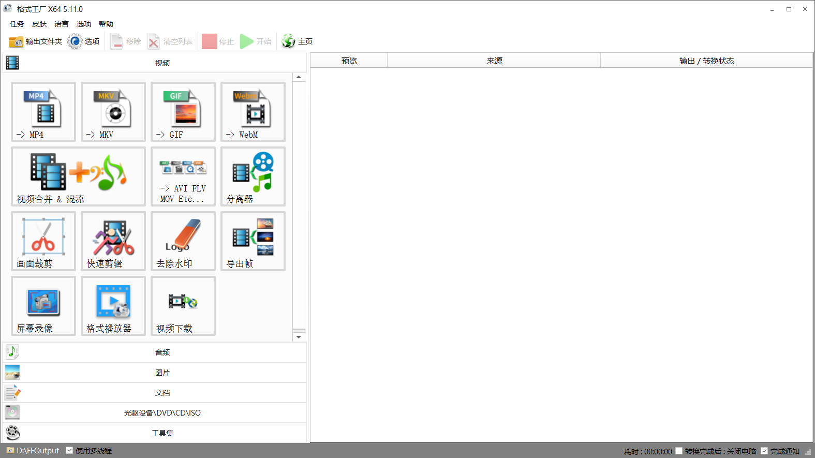Open the 语言 menu

coord(62,24)
